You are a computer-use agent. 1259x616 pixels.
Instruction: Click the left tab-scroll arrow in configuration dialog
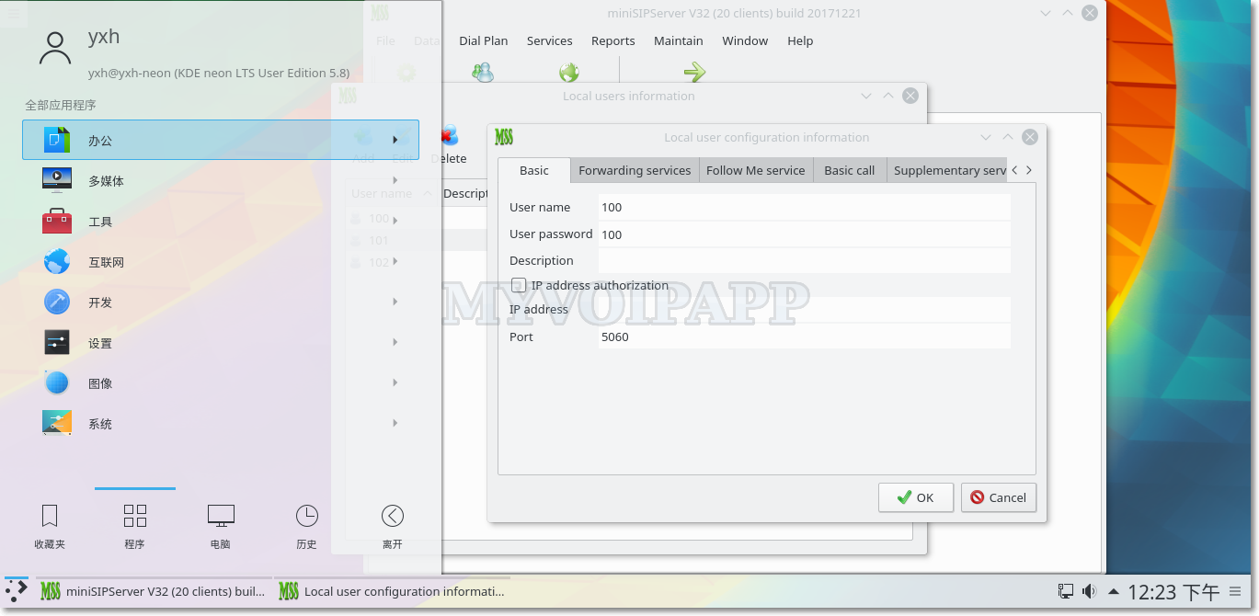[1014, 170]
